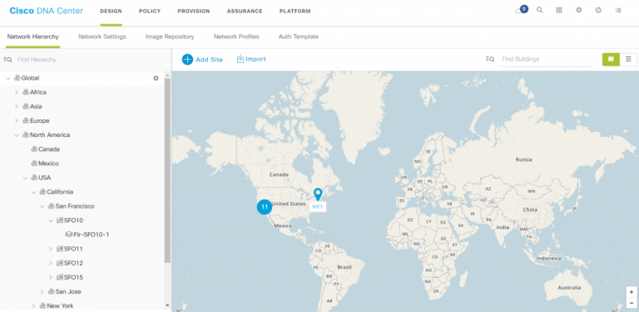
Task: Click the Add Site plus icon
Action: 187,59
